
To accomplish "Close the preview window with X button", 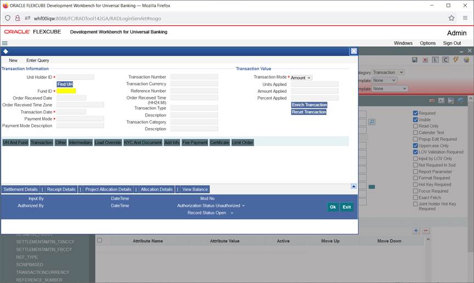I will pos(354,51).
